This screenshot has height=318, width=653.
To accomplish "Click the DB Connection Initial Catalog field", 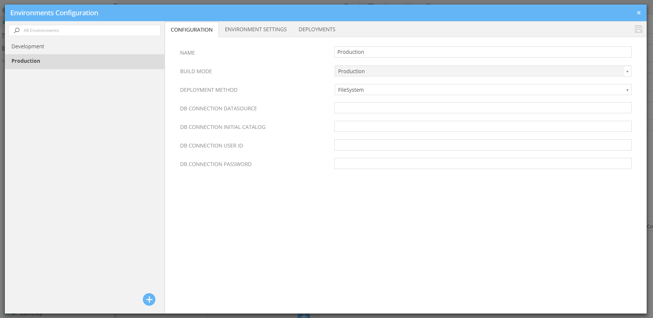I will click(x=482, y=127).
